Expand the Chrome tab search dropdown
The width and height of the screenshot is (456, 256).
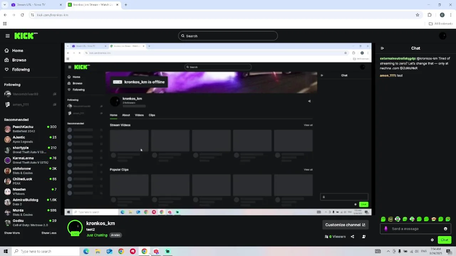(5, 5)
